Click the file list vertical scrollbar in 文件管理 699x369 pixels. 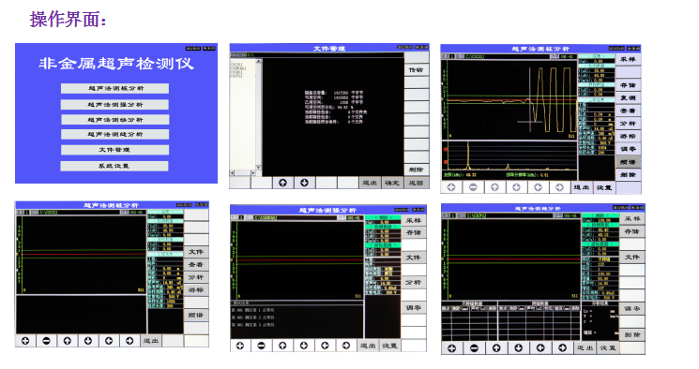[259, 113]
